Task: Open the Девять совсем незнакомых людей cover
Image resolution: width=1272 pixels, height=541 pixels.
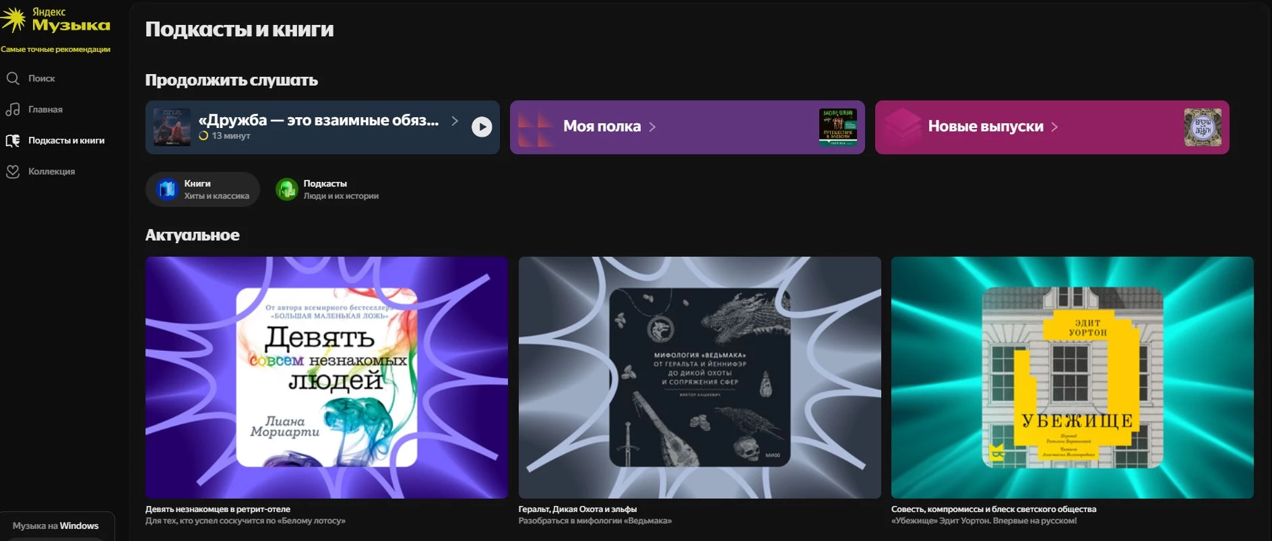Action: coord(326,377)
